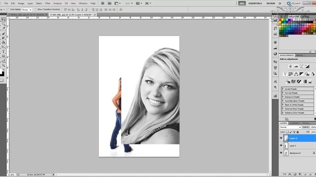Open the Character panel icon in dock

click(x=276, y=82)
